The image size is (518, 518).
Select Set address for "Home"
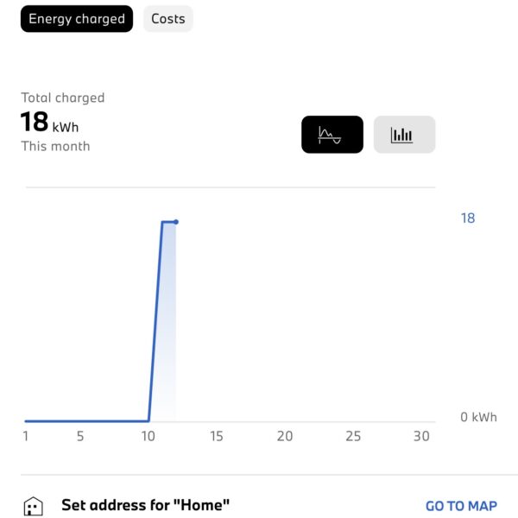click(x=145, y=505)
